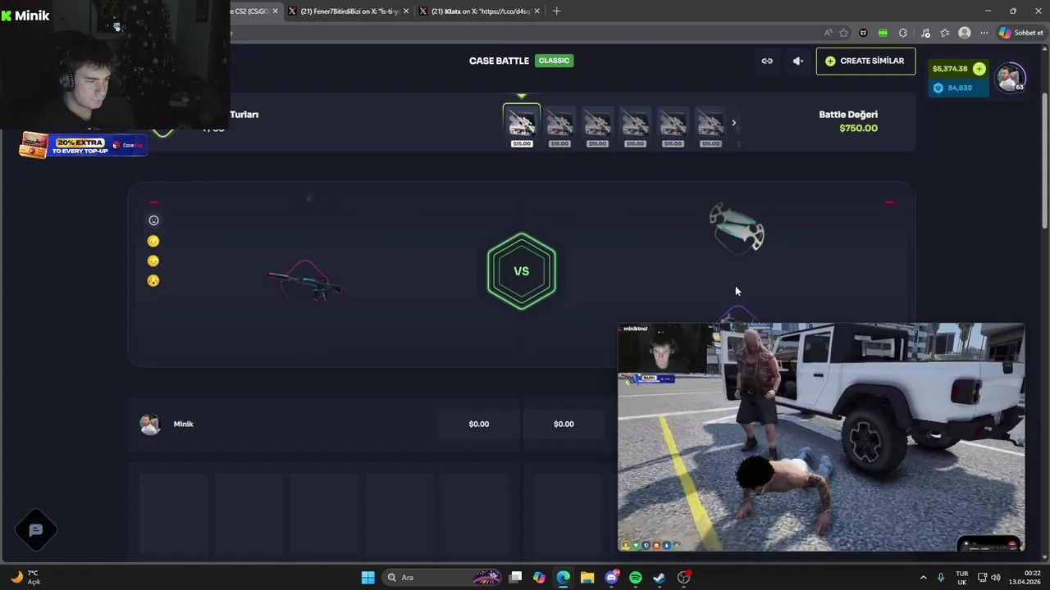Image resolution: width=1050 pixels, height=590 pixels.
Task: Open the green extension icon in toolbar
Action: click(x=883, y=33)
